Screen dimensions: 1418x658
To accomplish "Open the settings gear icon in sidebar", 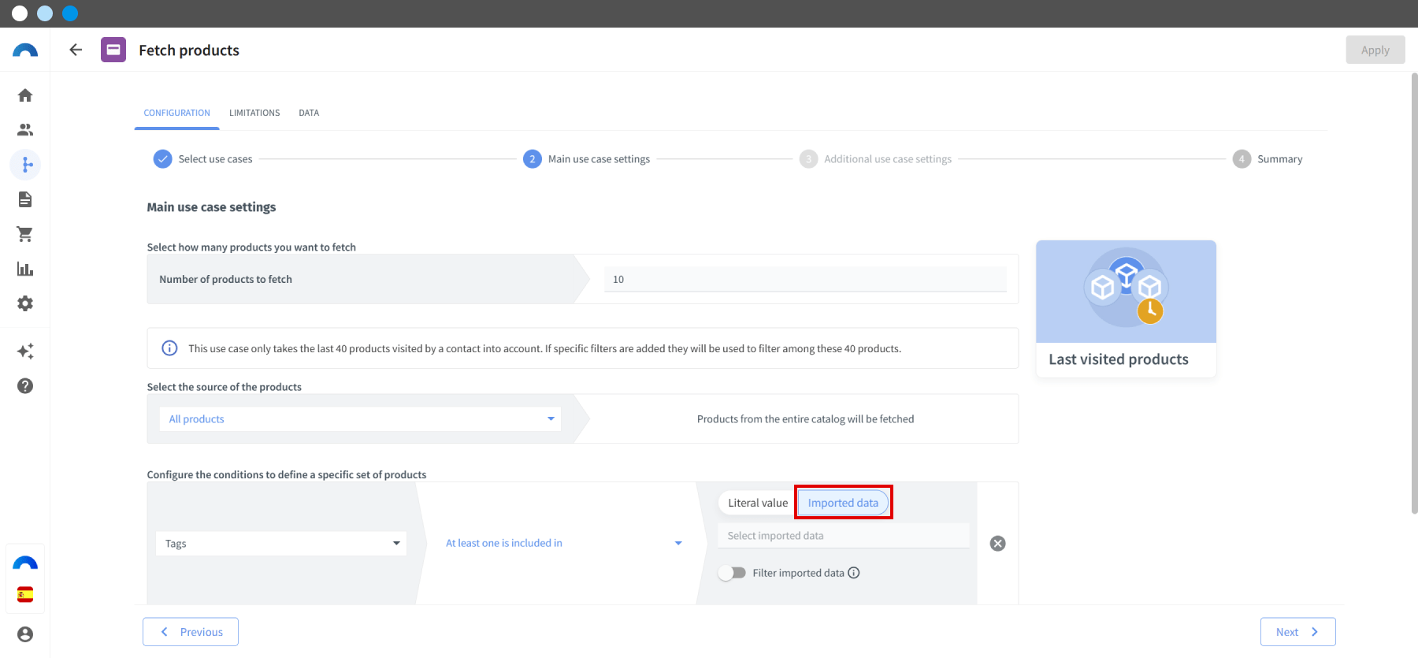I will tap(25, 303).
